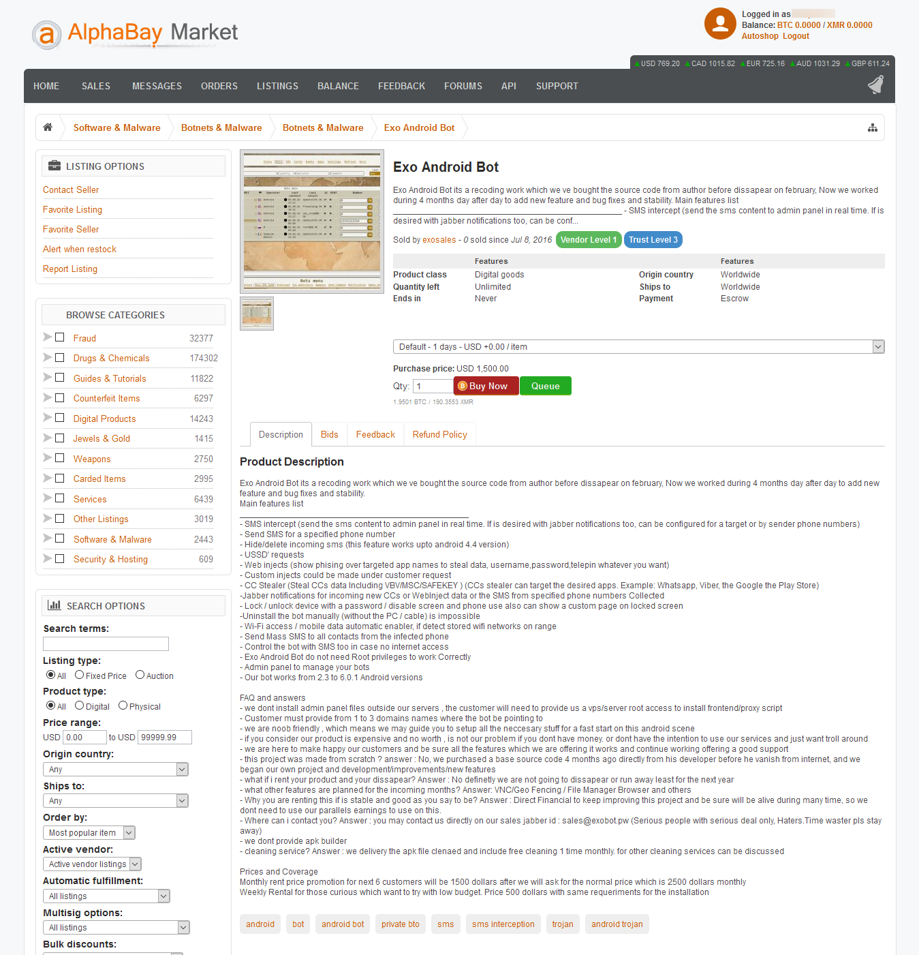919x955 pixels.
Task: Click the Vendor Level 1 badge
Action: [589, 240]
